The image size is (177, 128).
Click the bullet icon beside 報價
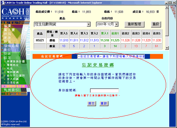pyautogui.click(x=2, y=26)
